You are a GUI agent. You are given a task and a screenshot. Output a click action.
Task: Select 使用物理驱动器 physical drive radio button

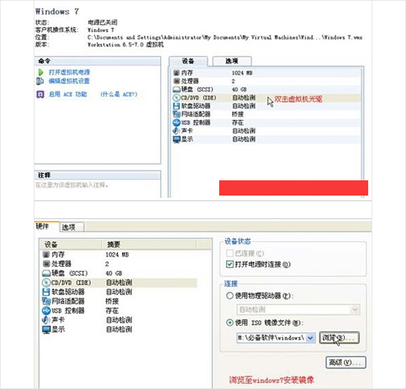(x=230, y=296)
